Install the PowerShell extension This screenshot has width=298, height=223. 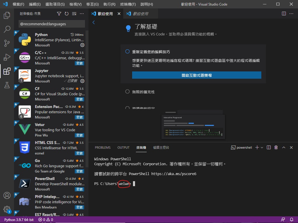click(79, 189)
